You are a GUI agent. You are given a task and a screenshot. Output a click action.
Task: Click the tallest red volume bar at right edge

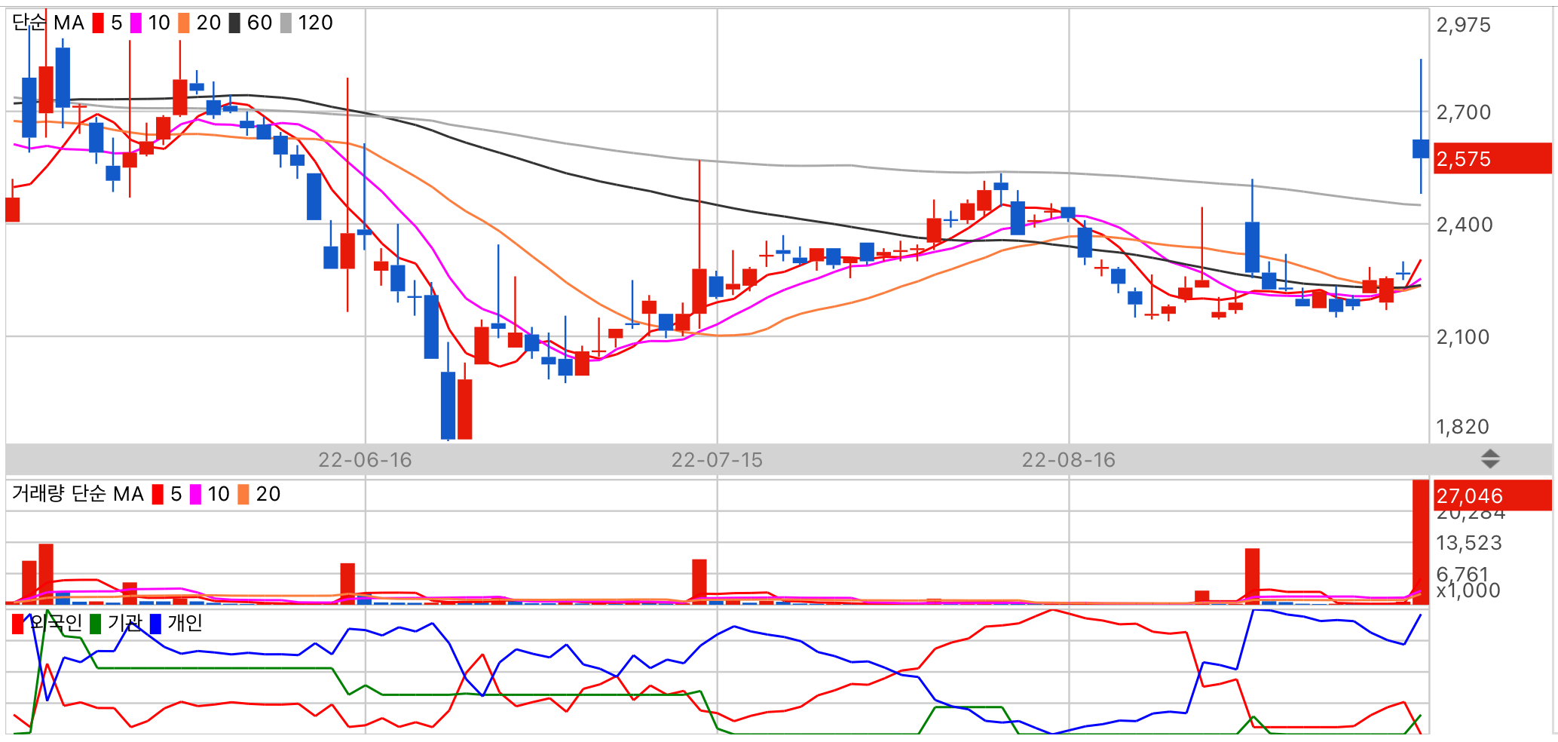click(1420, 541)
